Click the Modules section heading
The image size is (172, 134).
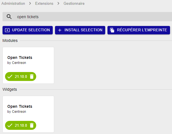pos(10,40)
